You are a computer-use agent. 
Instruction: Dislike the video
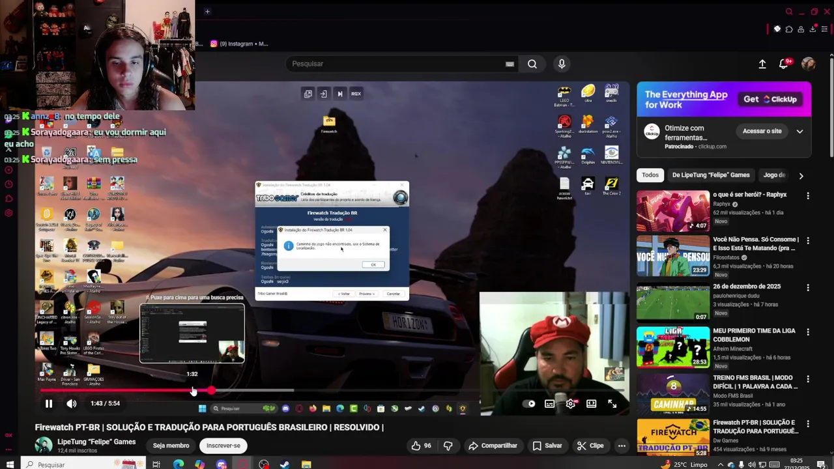click(x=448, y=446)
